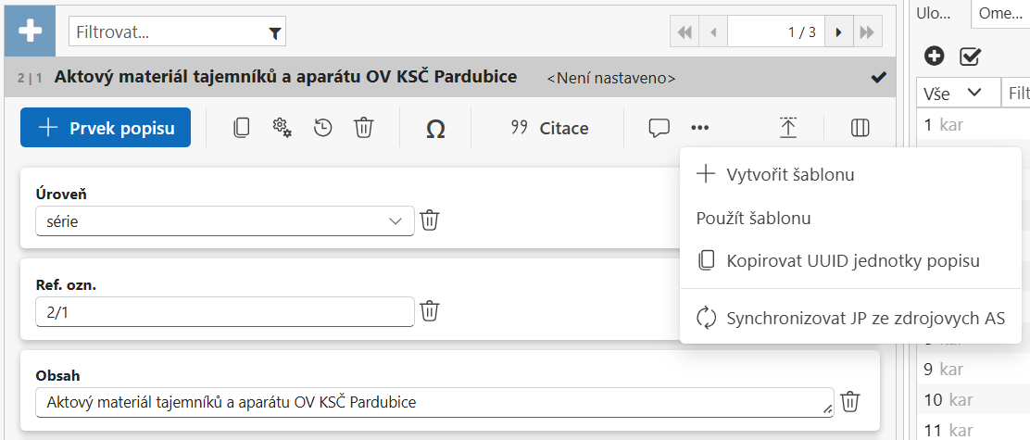Click the large plus add button
This screenshot has width=1030, height=440.
coord(31,32)
